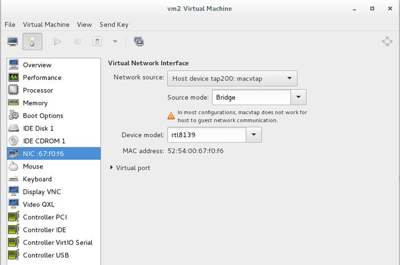This screenshot has height=265, width=400.
Task: Select Boot Options in sidebar
Action: click(54, 116)
